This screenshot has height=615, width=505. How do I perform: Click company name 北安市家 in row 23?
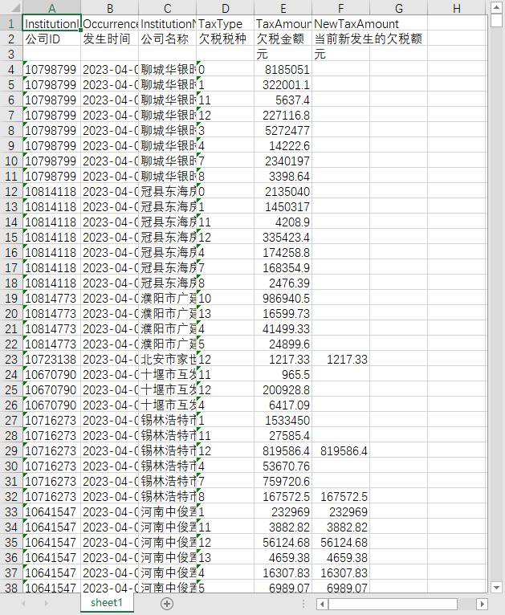point(168,359)
